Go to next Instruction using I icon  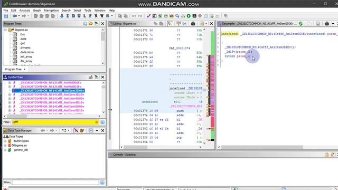68,16
